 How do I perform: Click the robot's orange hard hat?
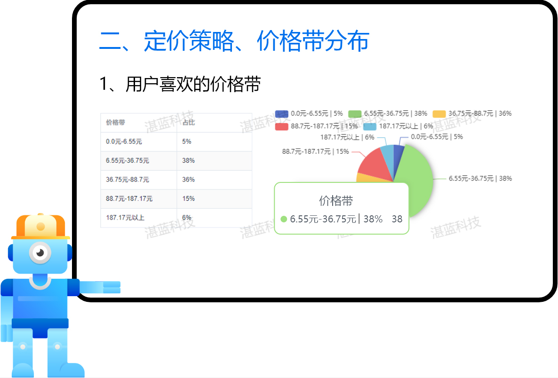click(x=40, y=227)
